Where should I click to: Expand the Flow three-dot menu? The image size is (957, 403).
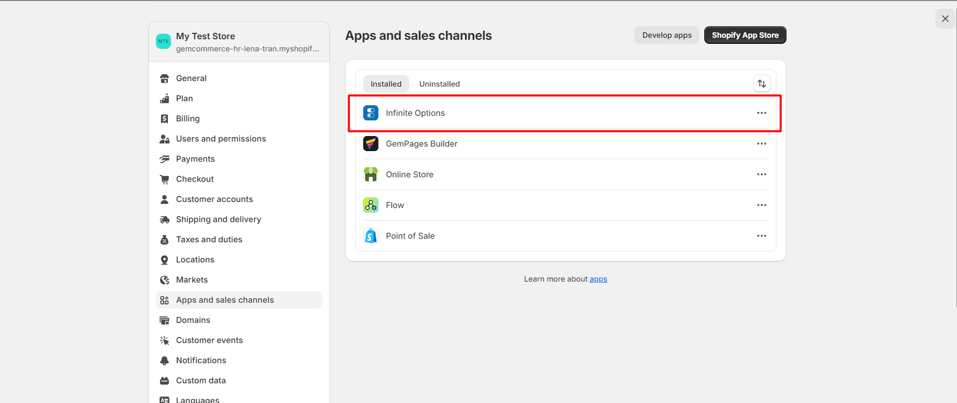(x=761, y=205)
